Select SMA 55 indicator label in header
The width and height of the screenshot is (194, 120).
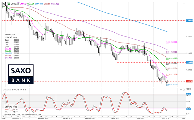[47, 4]
